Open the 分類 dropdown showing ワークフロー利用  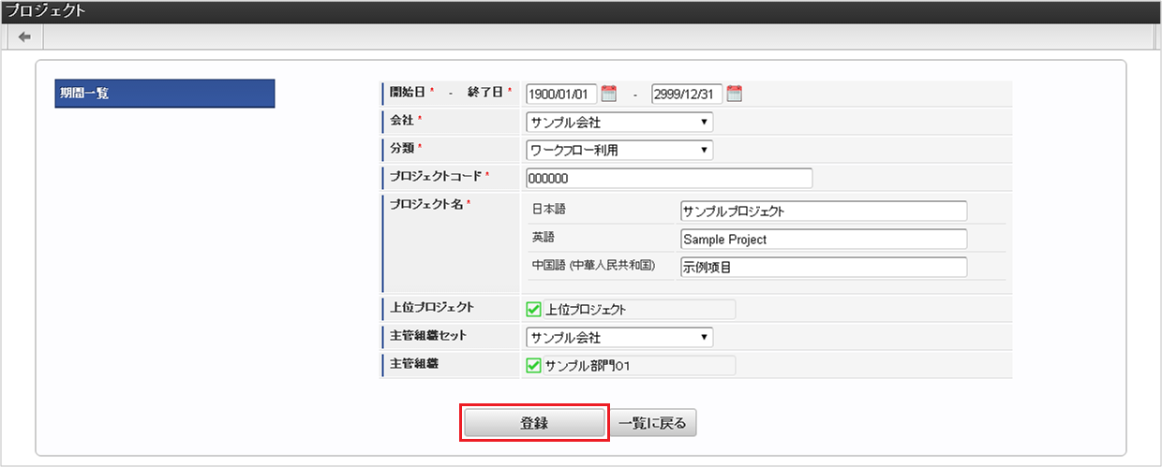point(619,151)
